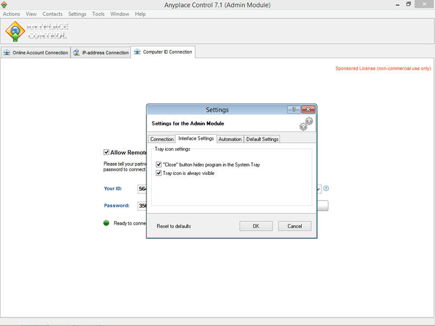435x326 pixels.
Task: Open the Tools menu
Action: (98, 14)
